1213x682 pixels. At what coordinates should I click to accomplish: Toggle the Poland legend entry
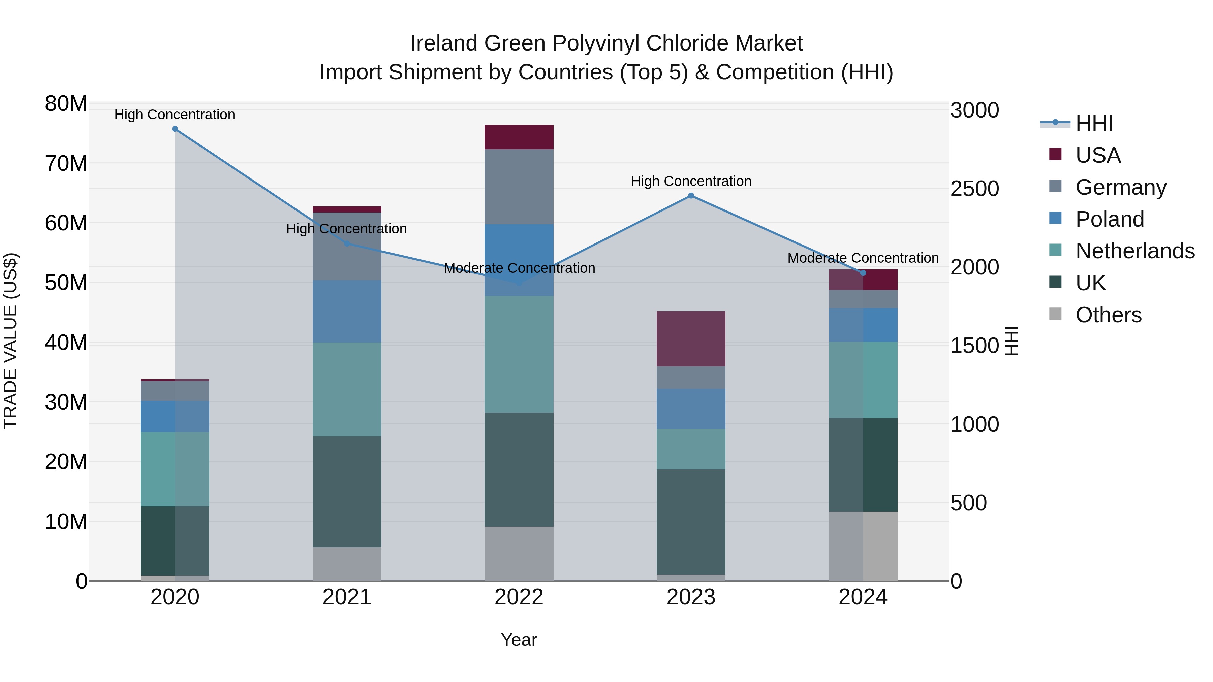pyautogui.click(x=1097, y=219)
